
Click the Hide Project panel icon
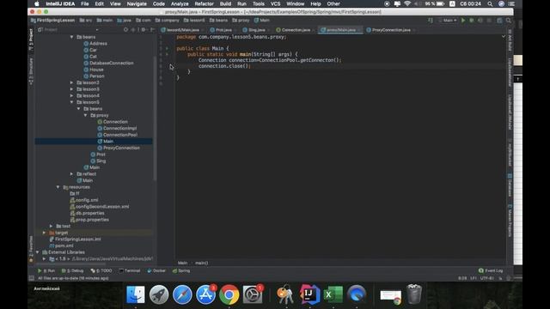152,30
